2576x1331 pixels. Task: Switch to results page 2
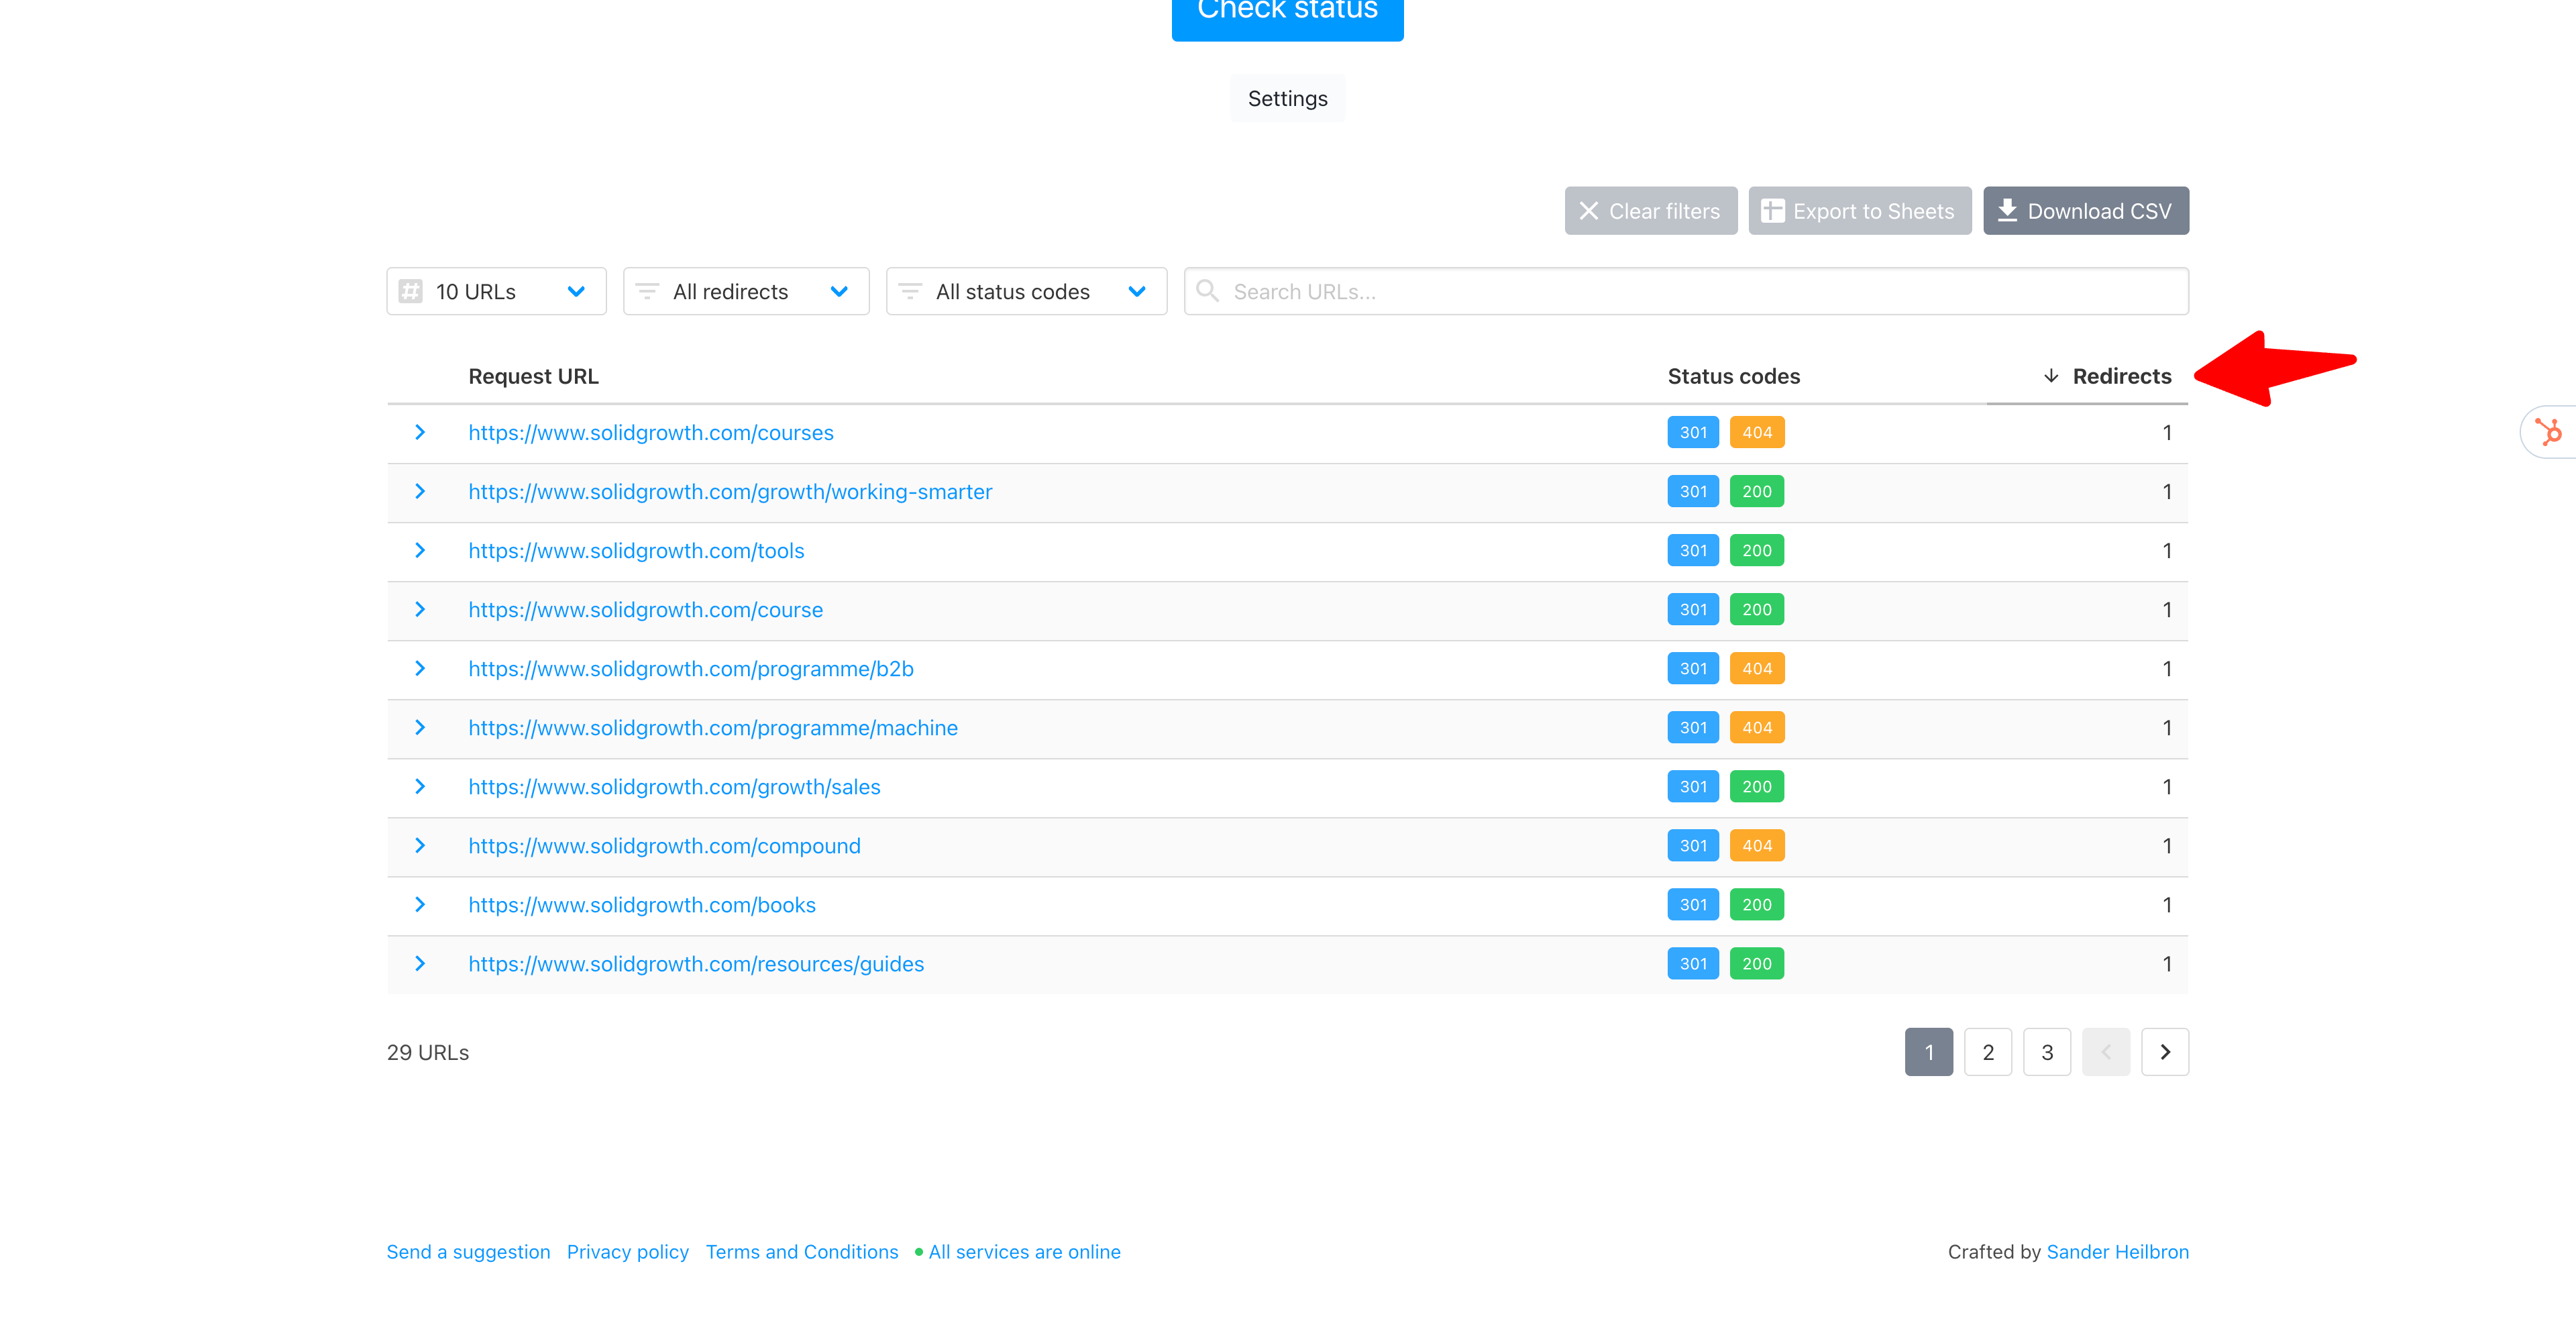click(x=1987, y=1052)
